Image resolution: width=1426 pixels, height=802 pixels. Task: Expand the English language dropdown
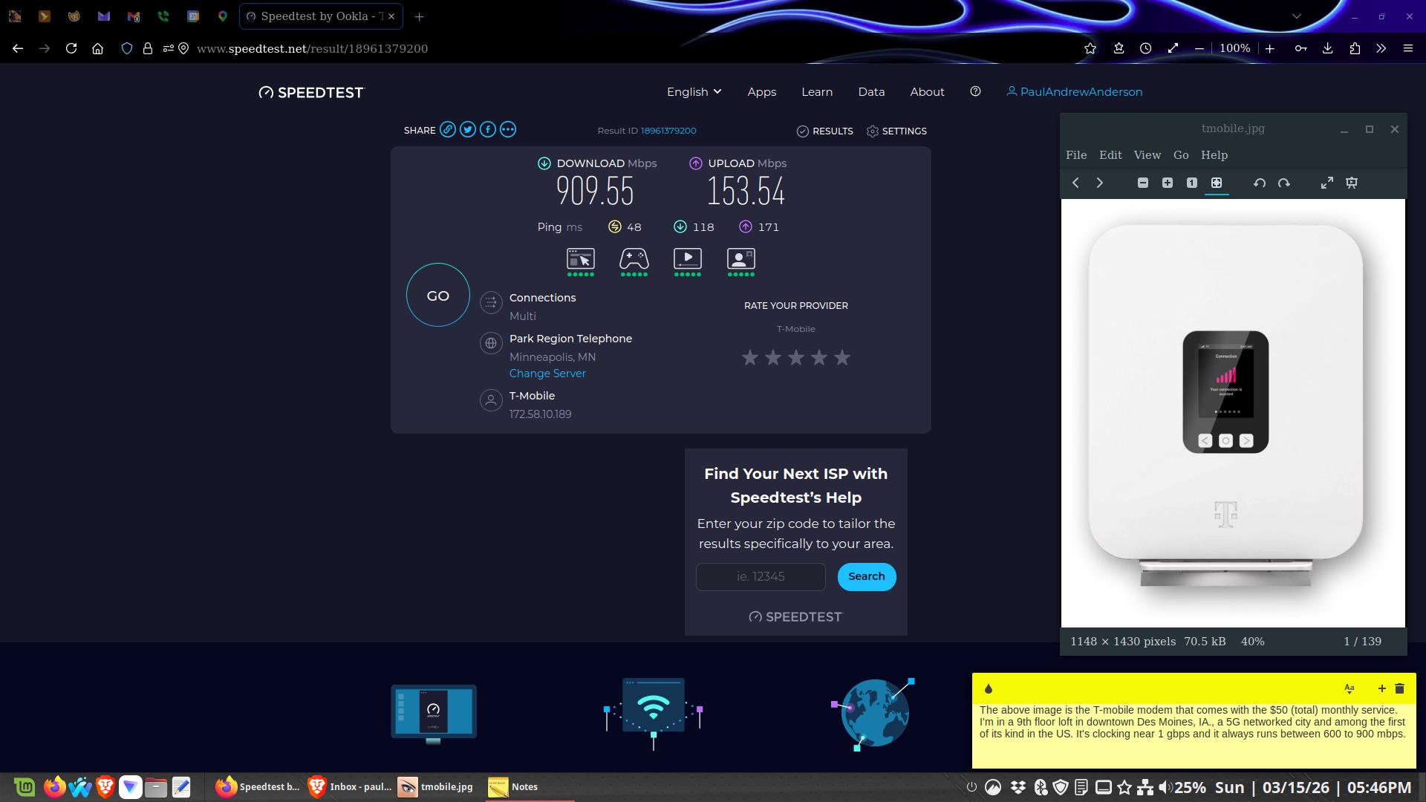[x=694, y=92]
